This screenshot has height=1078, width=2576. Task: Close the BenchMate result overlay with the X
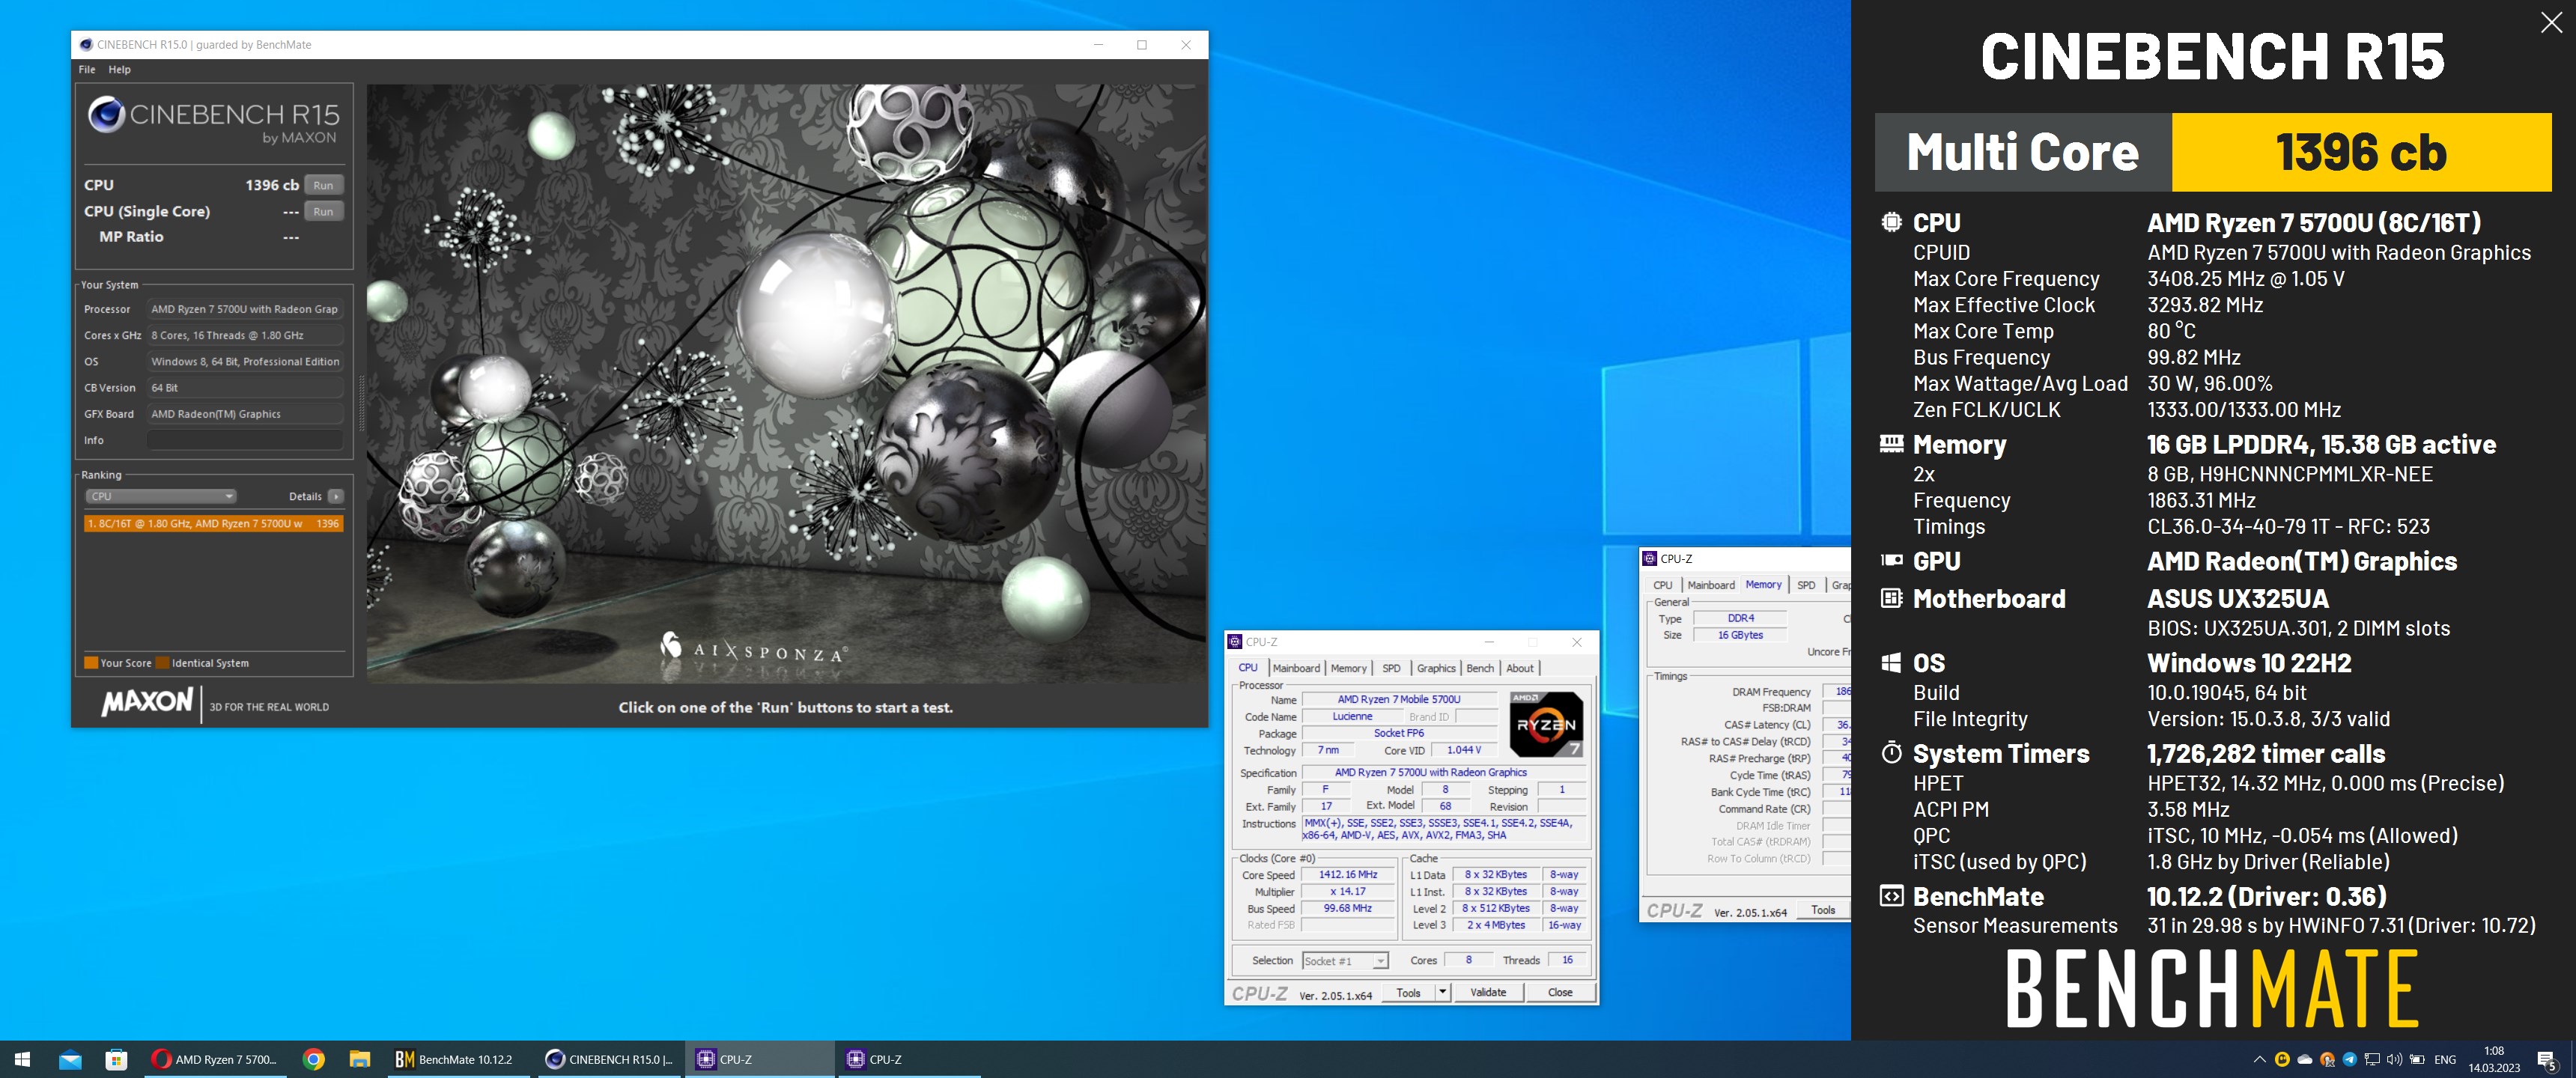pyautogui.click(x=2551, y=23)
